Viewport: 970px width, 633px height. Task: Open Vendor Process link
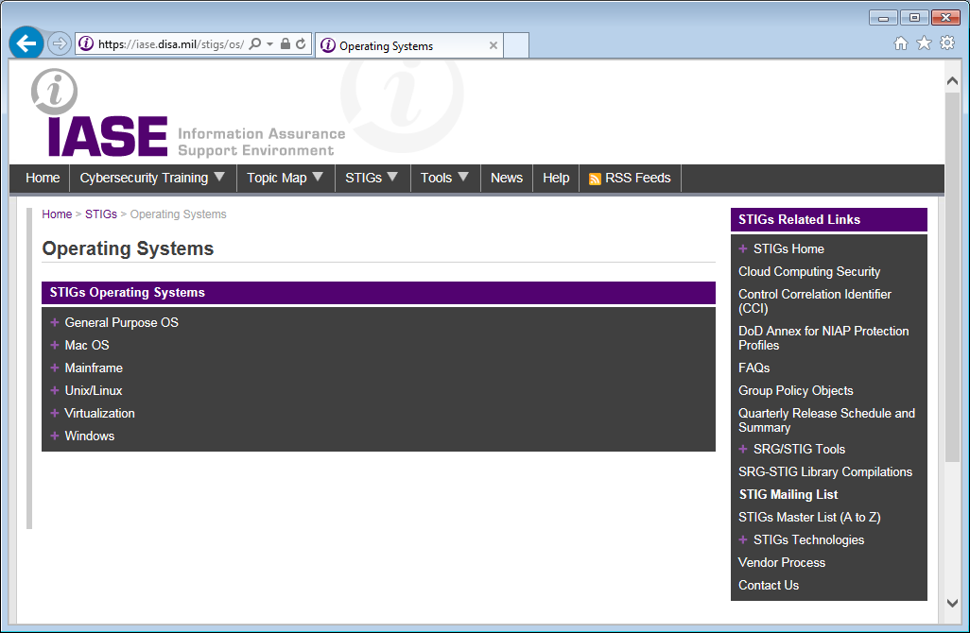coord(781,562)
